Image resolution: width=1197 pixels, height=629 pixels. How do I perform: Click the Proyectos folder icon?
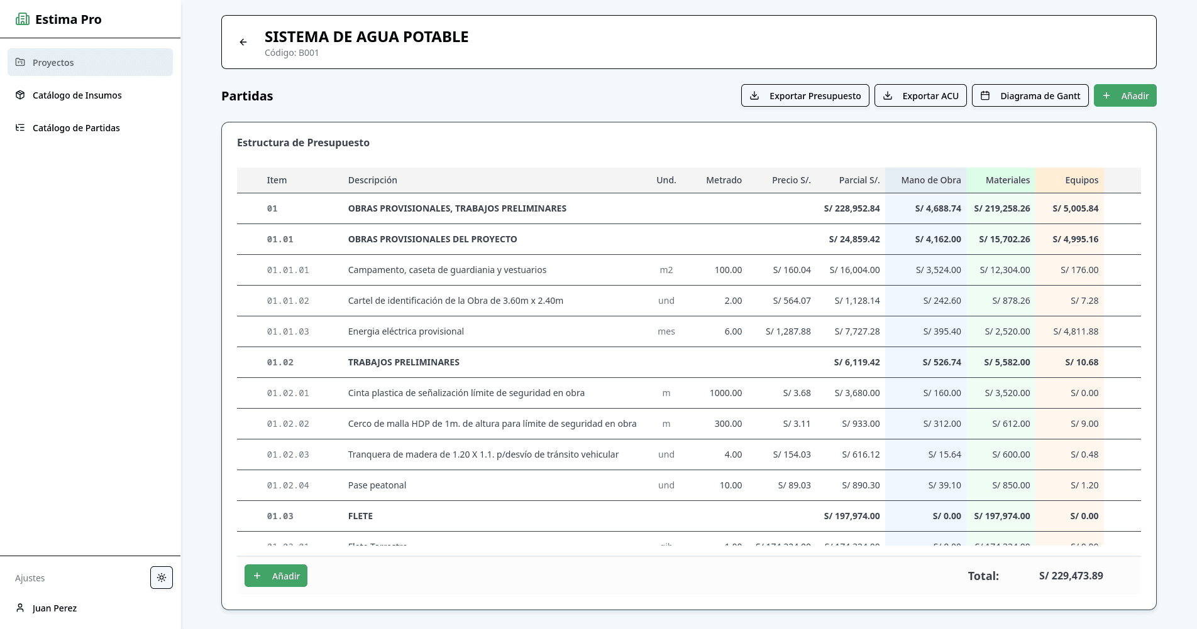(20, 62)
